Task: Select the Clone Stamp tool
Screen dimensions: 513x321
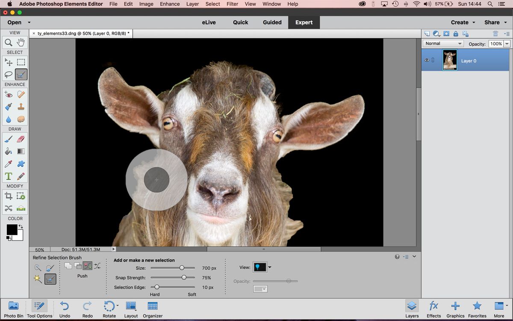Action: coord(21,107)
